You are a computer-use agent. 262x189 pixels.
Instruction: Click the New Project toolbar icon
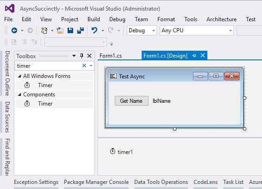pos(44,30)
